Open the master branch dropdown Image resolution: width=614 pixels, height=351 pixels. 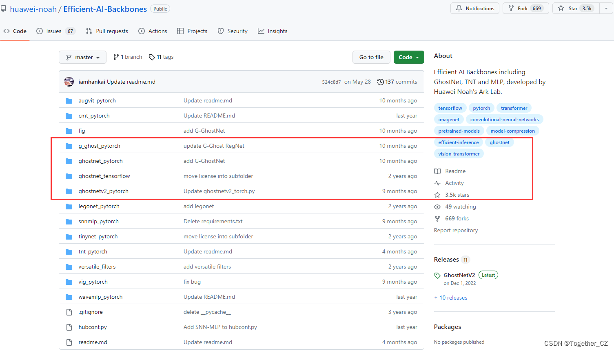pyautogui.click(x=82, y=57)
